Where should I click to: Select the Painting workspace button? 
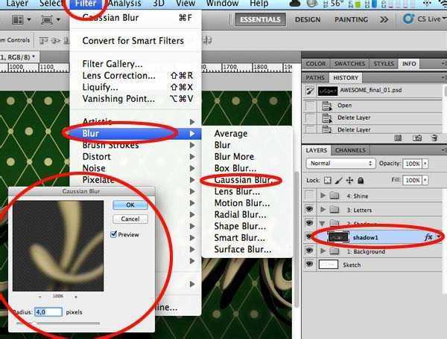[x=351, y=19]
